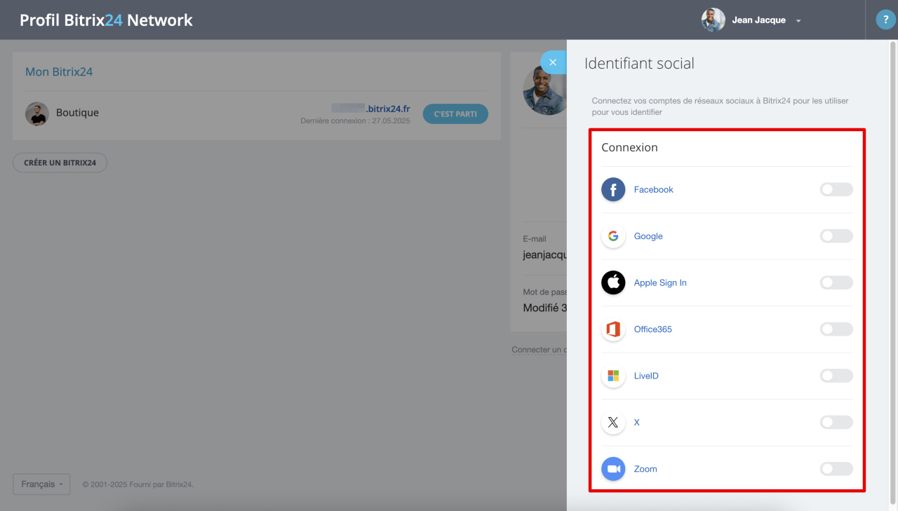Turn on the Zoom connection toggle

(x=836, y=469)
